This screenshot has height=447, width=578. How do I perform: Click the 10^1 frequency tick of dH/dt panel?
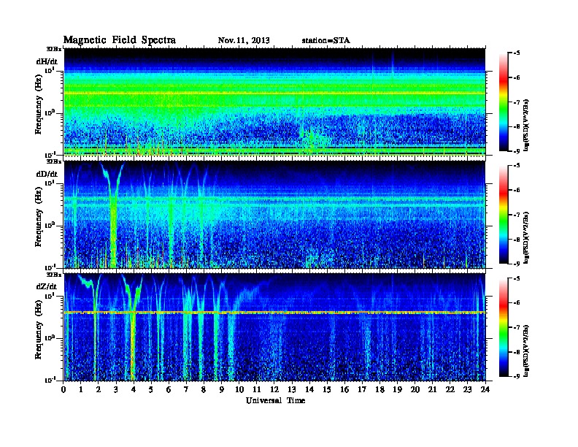[x=50, y=70]
